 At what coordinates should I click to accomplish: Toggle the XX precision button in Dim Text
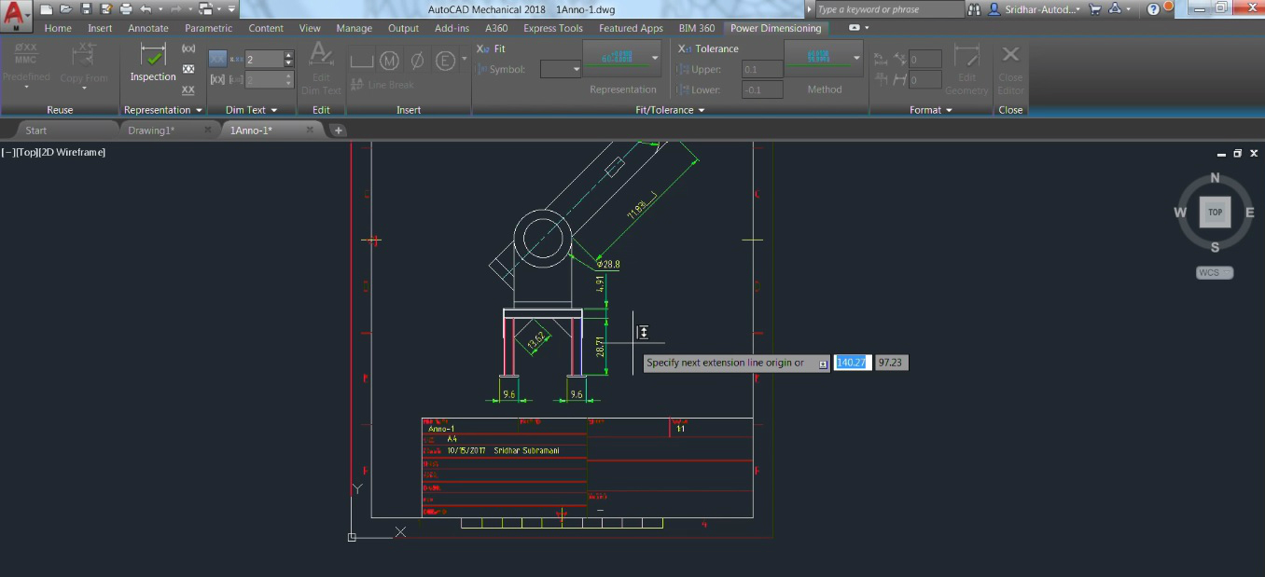(217, 59)
